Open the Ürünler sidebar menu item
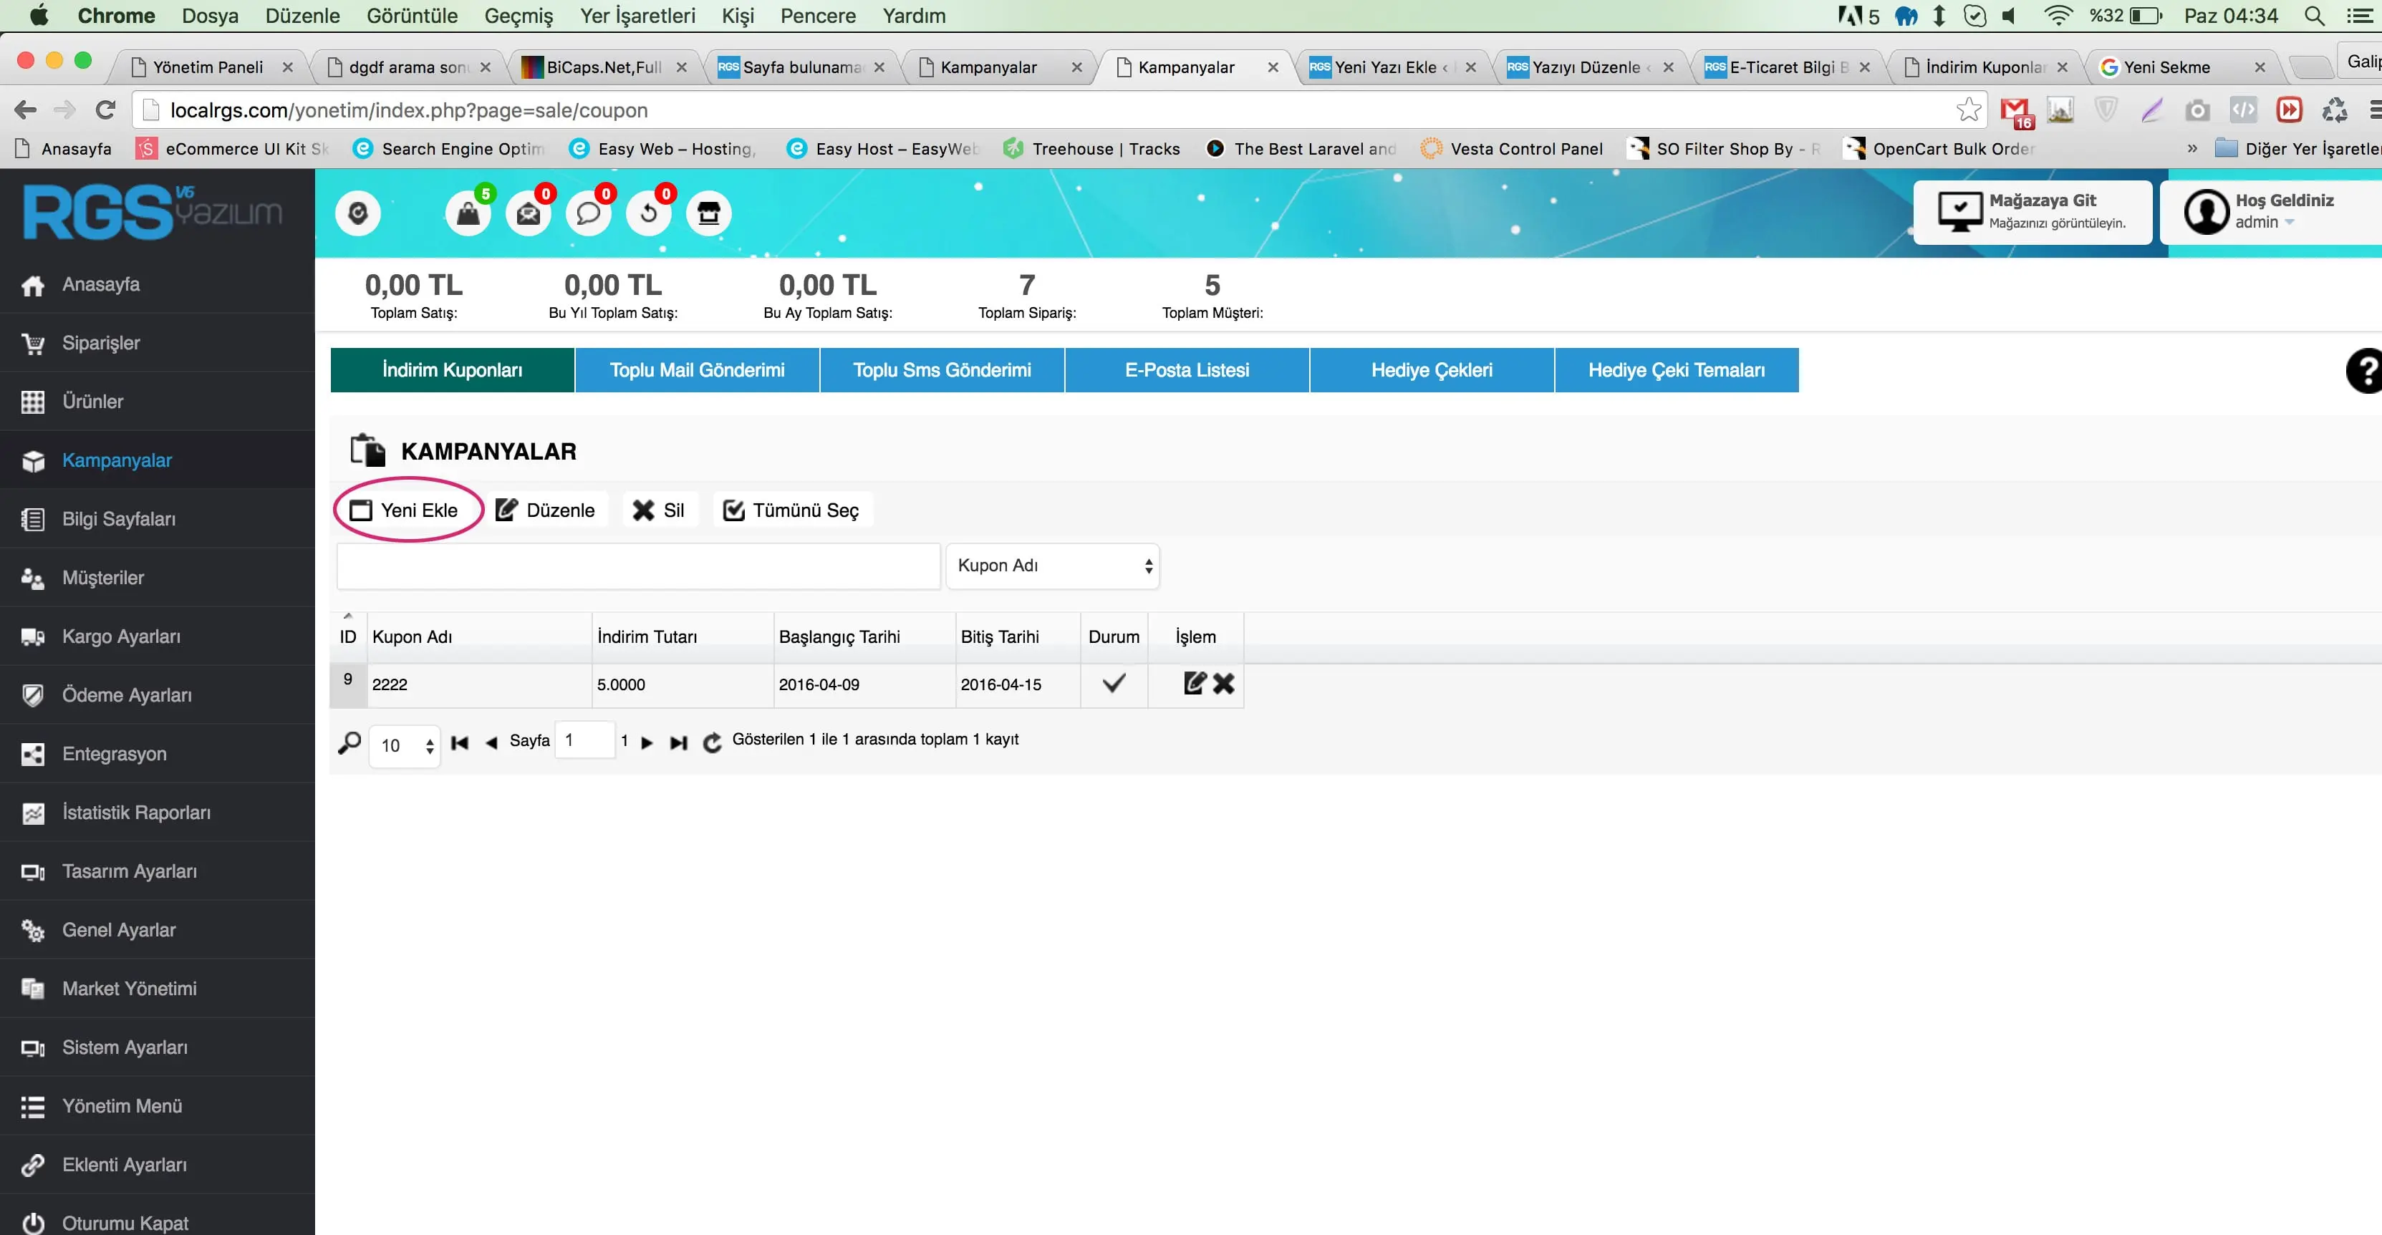Screen dimensions: 2382x1235 (x=92, y=402)
